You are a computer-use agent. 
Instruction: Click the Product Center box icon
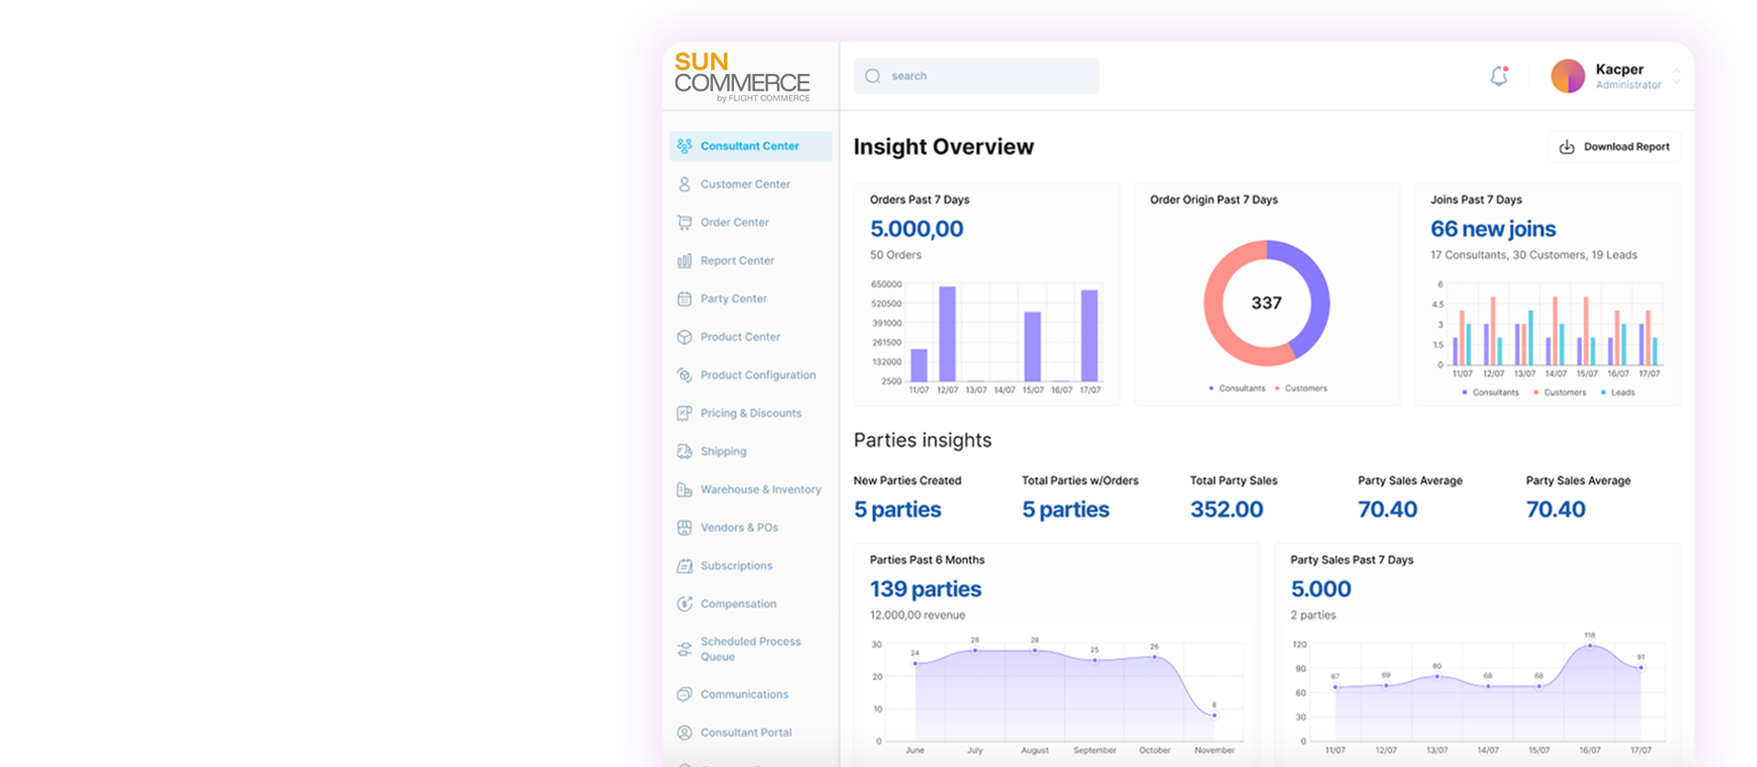click(684, 337)
